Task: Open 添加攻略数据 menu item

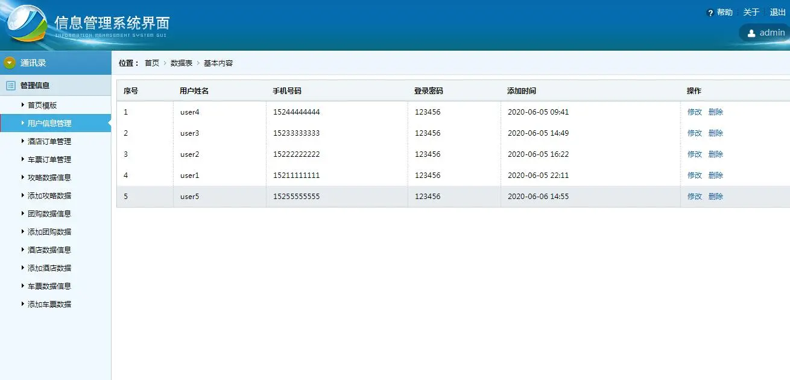Action: point(49,195)
